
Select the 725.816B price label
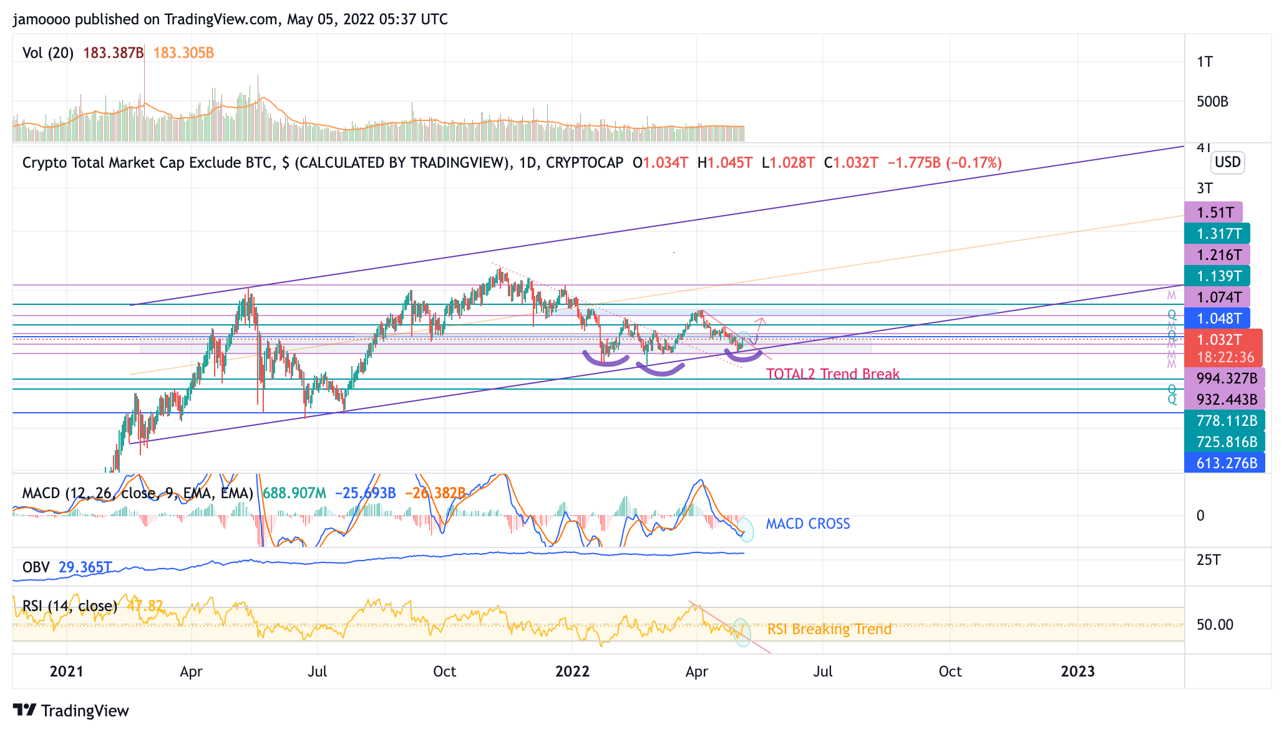(x=1225, y=441)
